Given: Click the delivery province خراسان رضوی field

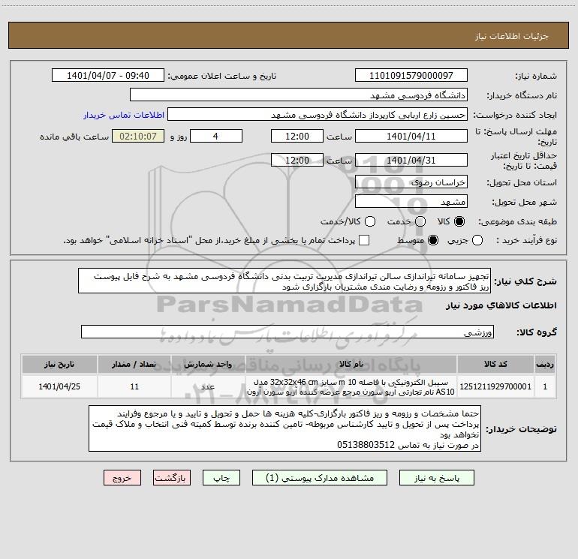Looking at the screenshot, I should (x=411, y=182).
